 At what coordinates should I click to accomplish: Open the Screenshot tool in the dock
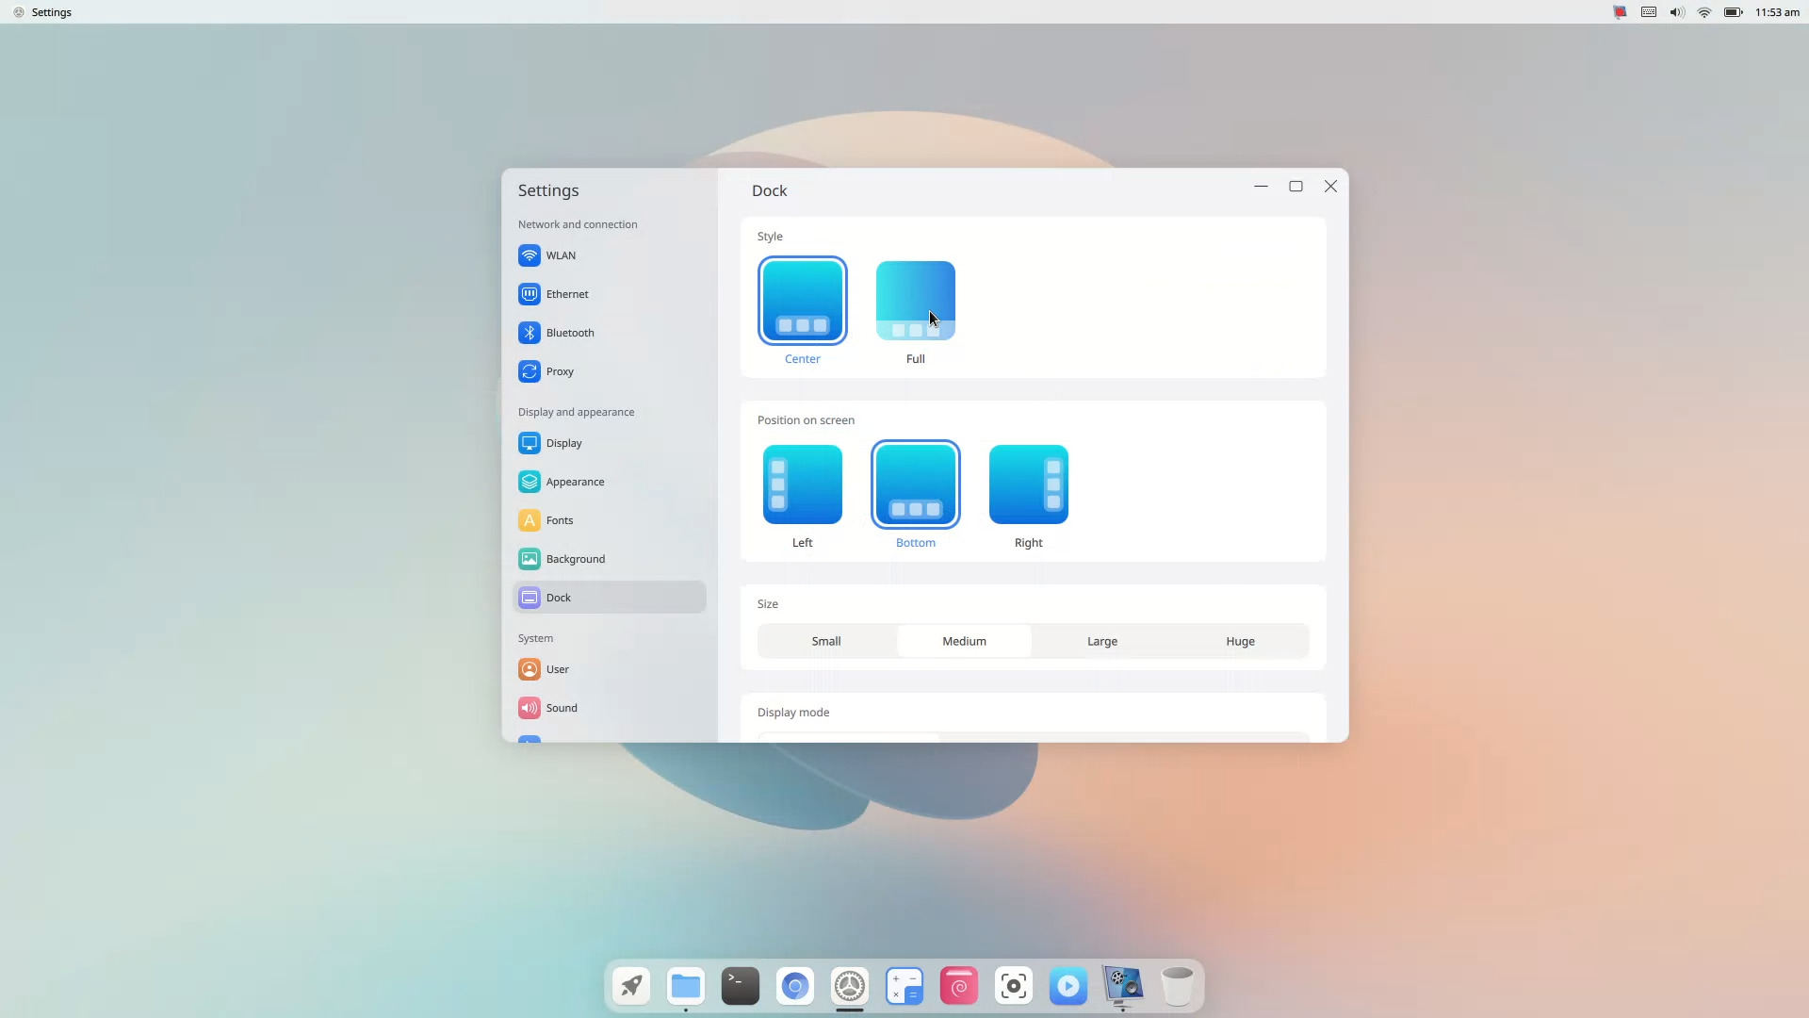[1015, 986]
